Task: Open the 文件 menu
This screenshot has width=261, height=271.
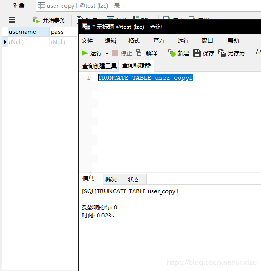Action: coord(87,41)
